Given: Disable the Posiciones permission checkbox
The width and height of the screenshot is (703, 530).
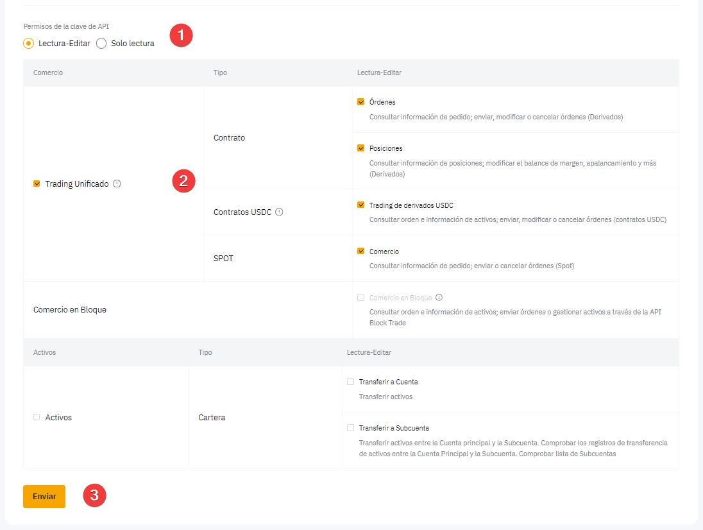Looking at the screenshot, I should [360, 148].
